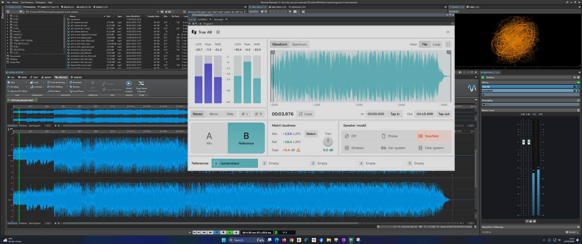Screen dimensions: 582x244
Task: Select the Club system speaker model
Action: [x=433, y=148]
